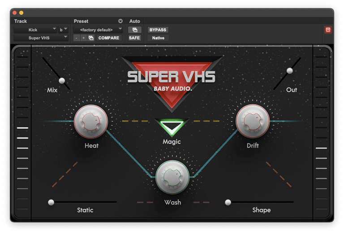
Task: Click the Wash knob
Action: coord(172,177)
